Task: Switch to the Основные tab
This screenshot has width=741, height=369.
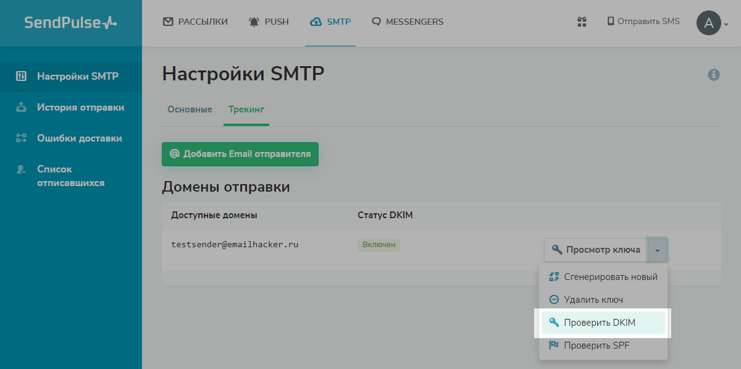Action: pos(190,109)
